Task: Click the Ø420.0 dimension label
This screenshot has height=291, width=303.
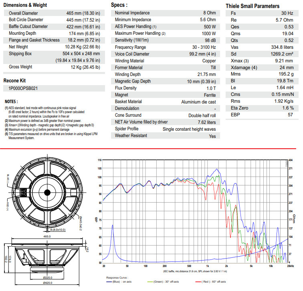Action: [48, 283]
